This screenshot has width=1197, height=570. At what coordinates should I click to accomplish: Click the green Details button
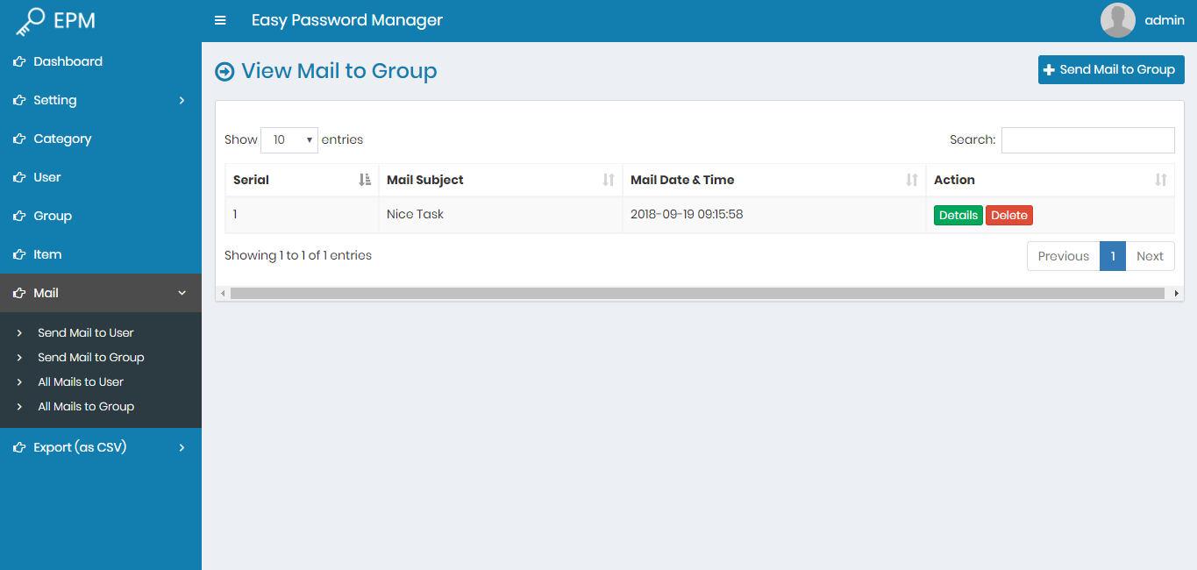958,215
